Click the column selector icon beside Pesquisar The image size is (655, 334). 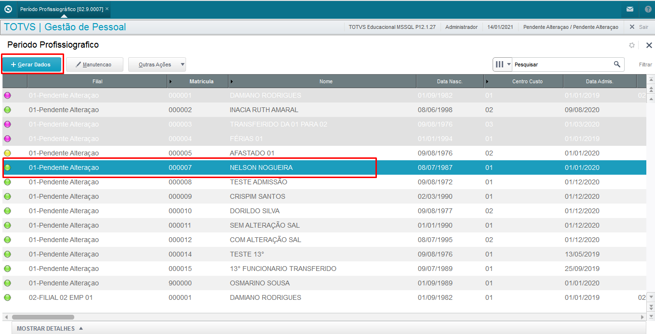pos(499,64)
